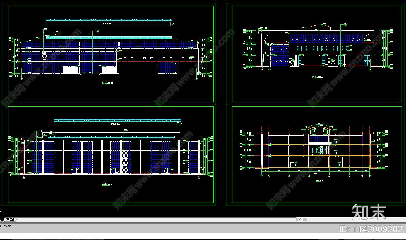Switch to the 布局1 layout tab
This screenshot has width=406, height=240.
[x=11, y=220]
